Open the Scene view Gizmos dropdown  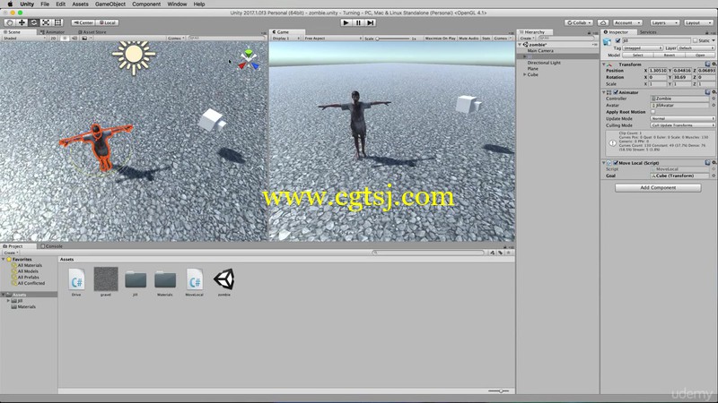[176, 39]
